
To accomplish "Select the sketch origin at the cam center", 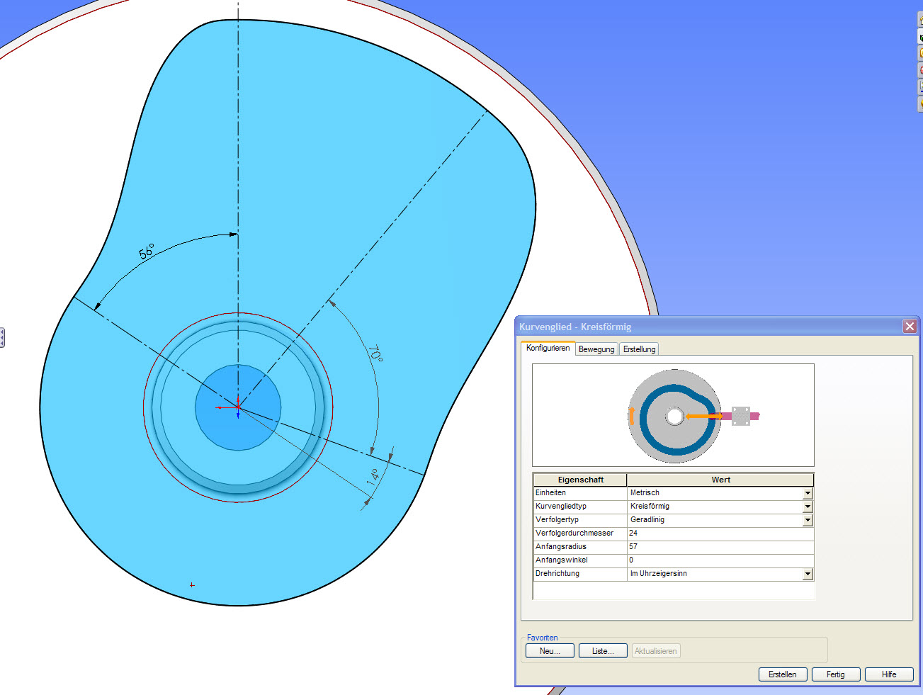I will point(238,407).
